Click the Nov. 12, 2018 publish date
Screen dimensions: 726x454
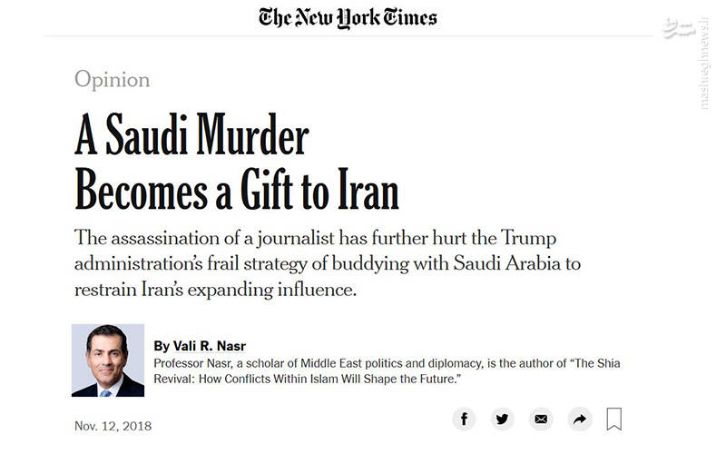pyautogui.click(x=113, y=426)
